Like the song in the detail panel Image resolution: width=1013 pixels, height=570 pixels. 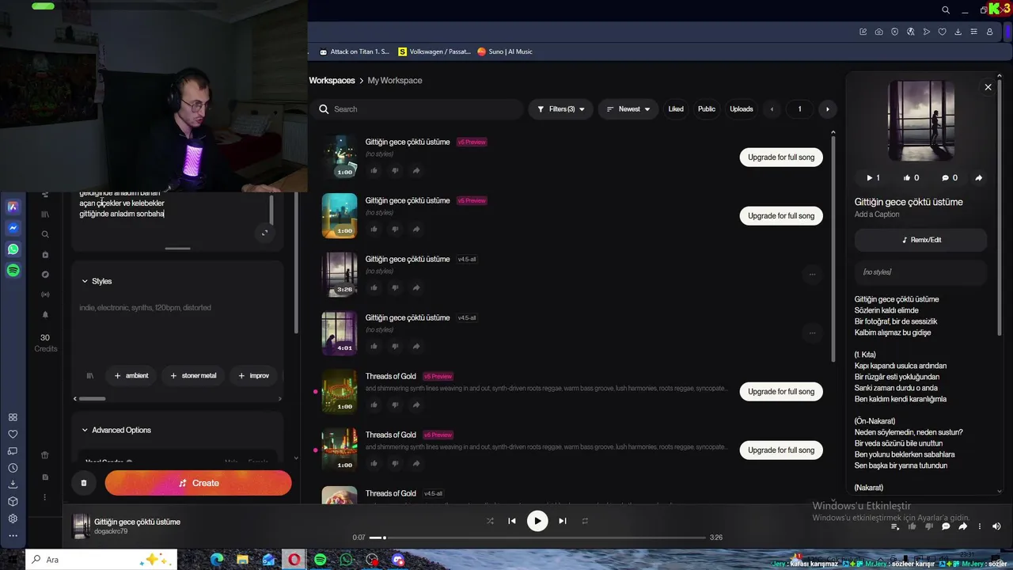911,178
